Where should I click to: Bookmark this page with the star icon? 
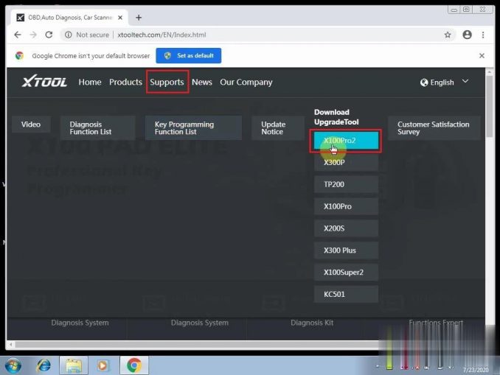coord(448,35)
